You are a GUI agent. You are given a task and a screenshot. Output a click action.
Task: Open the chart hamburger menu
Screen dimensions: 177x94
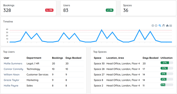pyautogui.click(x=171, y=26)
